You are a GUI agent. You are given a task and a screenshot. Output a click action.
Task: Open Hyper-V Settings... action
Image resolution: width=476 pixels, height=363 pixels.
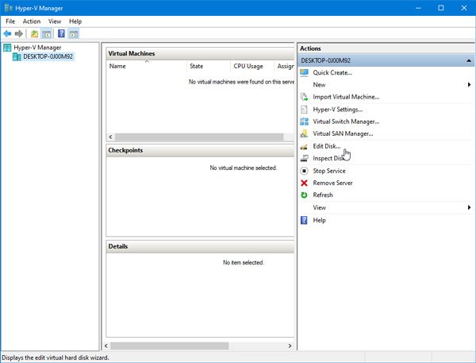point(338,110)
